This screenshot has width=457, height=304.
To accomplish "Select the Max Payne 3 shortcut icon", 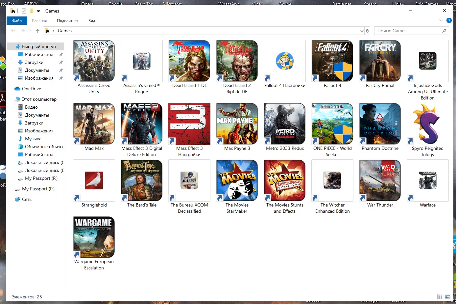I will [237, 124].
